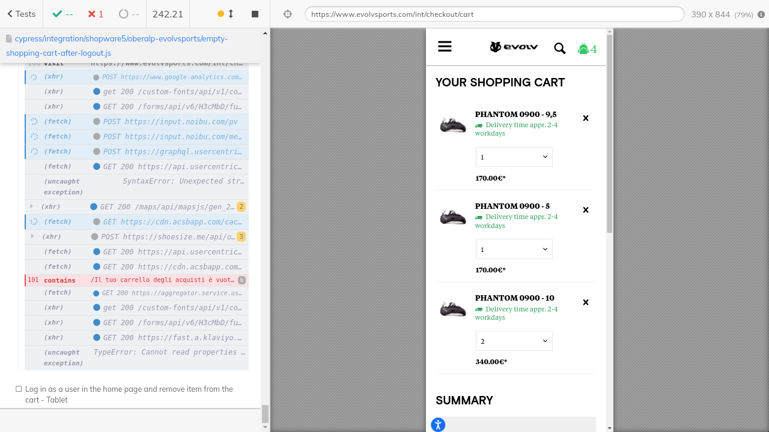769x432 pixels.
Task: Remove Phantom 0900 - 10 from cart
Action: click(586, 302)
